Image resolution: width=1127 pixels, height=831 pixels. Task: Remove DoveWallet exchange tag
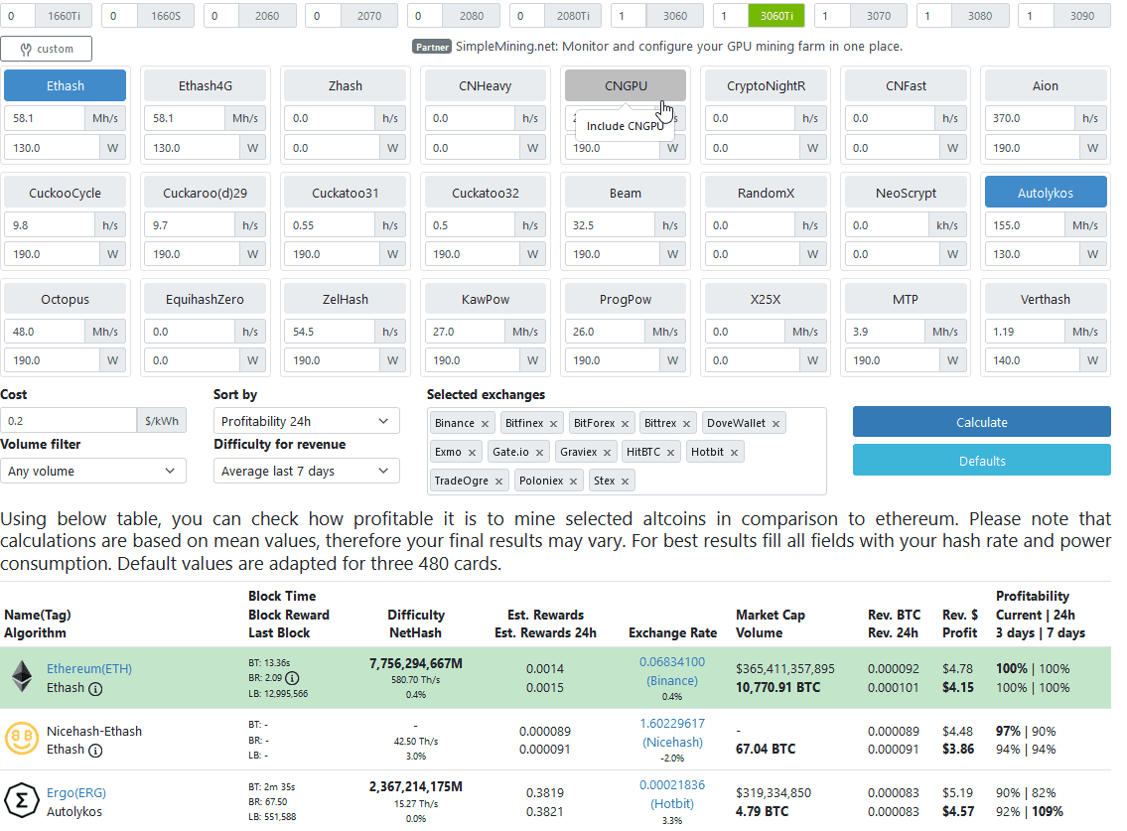coord(776,423)
